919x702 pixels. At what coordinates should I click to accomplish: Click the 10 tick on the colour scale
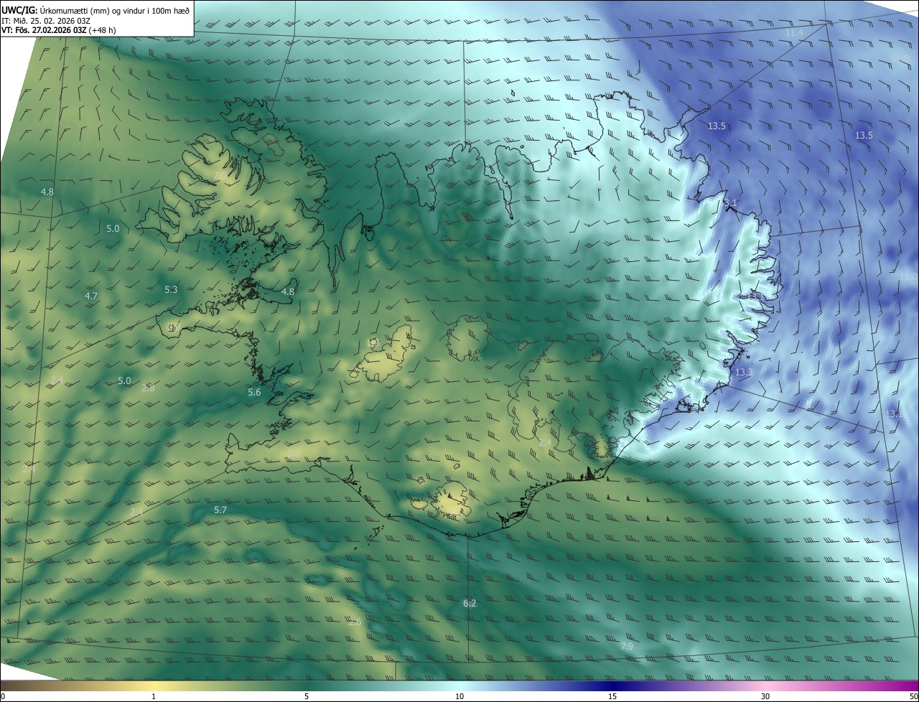coord(459,696)
